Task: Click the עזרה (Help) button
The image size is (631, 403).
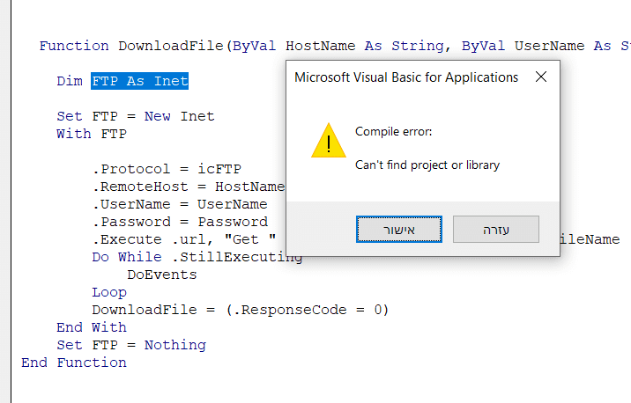Action: (x=495, y=230)
